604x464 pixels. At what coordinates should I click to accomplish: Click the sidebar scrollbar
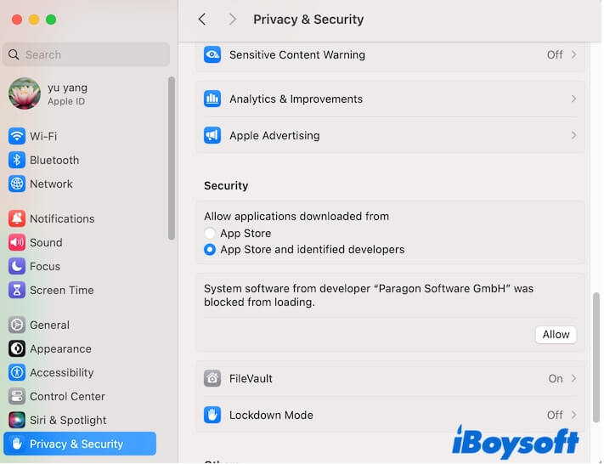172,158
